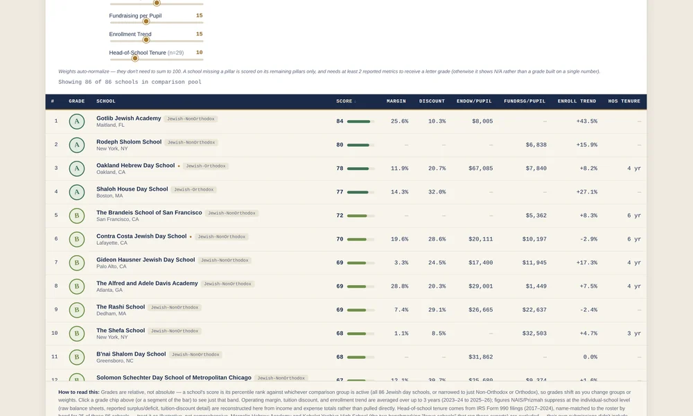The image size is (693, 416).
Task: Click 'Showing 86 of 86 schools' text
Action: [x=130, y=82]
